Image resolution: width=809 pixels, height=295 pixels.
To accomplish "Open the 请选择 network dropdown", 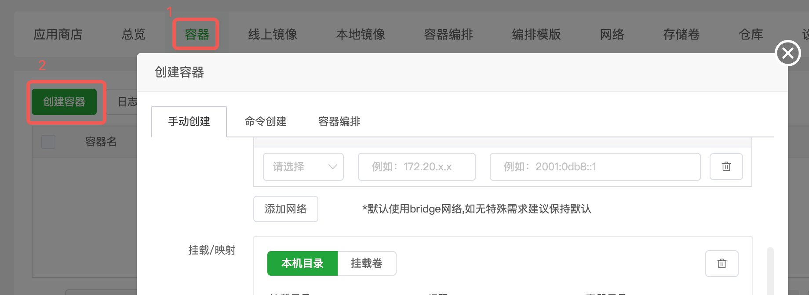I will pos(303,167).
